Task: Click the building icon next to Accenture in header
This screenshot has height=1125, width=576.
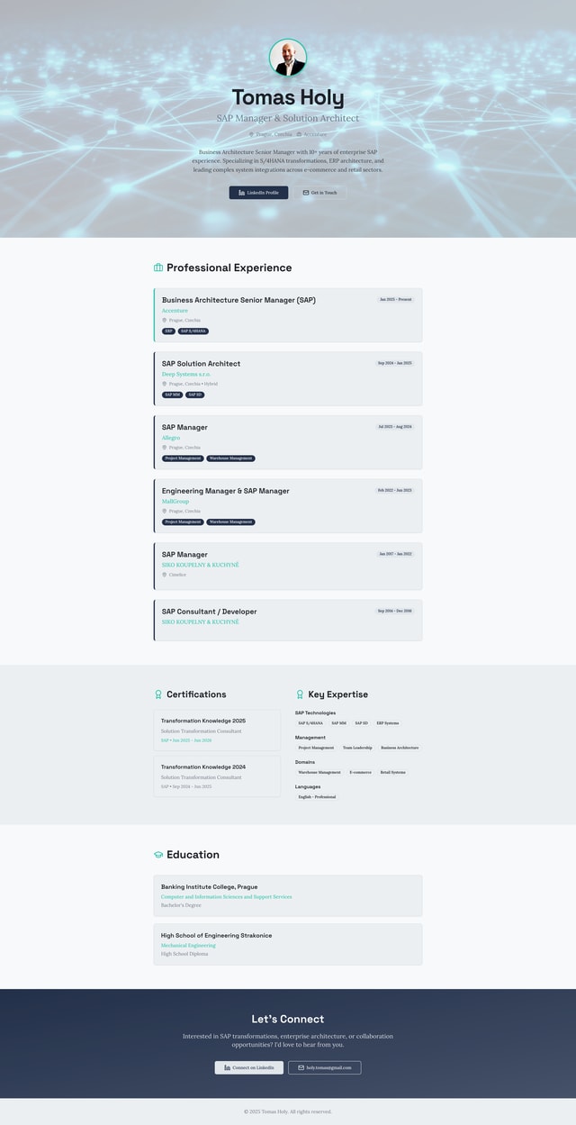Action: point(299,134)
